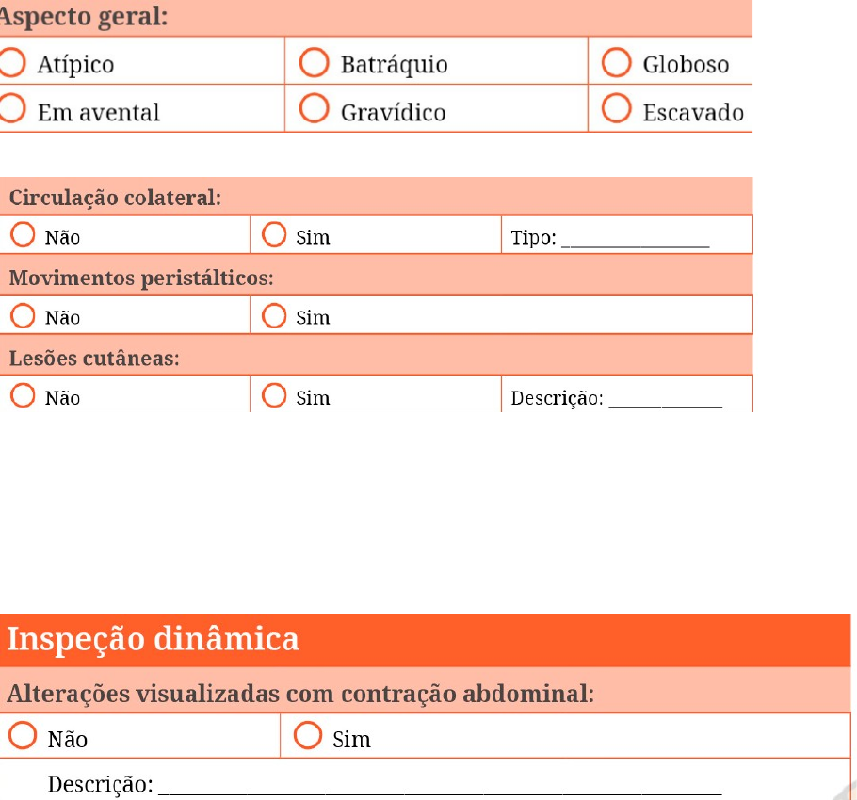This screenshot has width=857, height=800.
Task: Select the Atípico radio option
Action: click(x=12, y=62)
